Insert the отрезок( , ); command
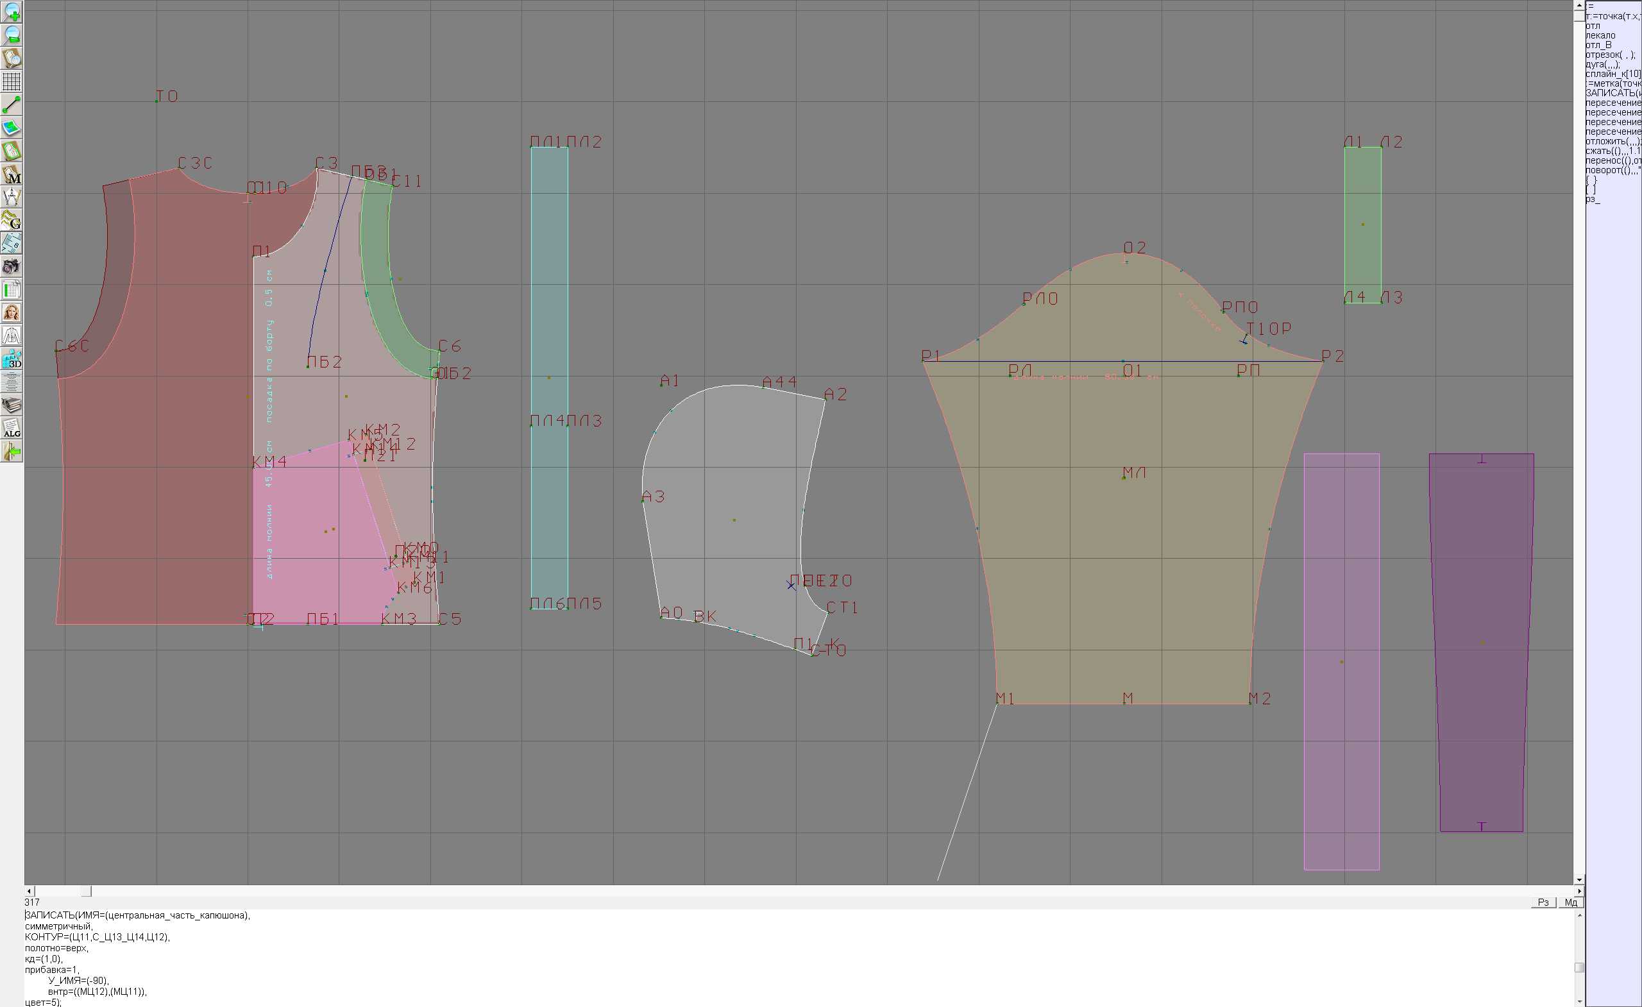Viewport: 1642px width, 1007px height. (1610, 55)
